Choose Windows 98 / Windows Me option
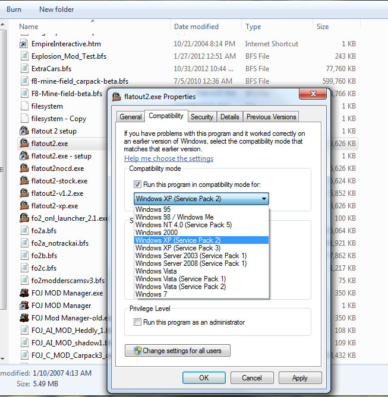The width and height of the screenshot is (388, 397). click(x=201, y=217)
